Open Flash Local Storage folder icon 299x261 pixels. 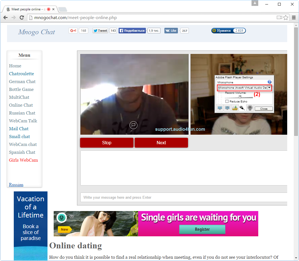coord(235,108)
